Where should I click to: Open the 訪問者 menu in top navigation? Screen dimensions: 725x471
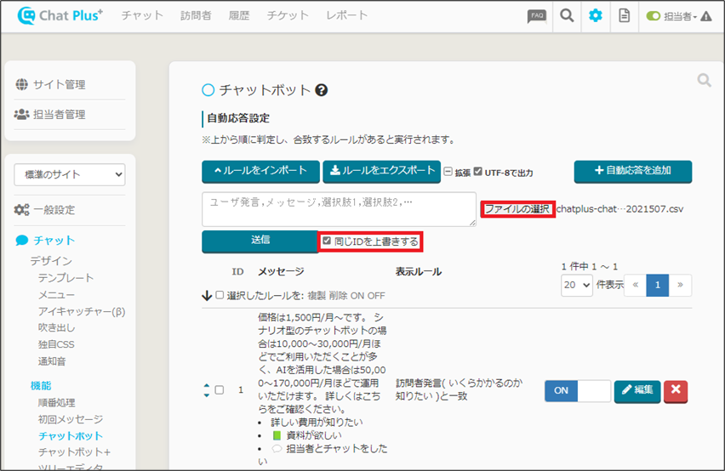coord(196,15)
